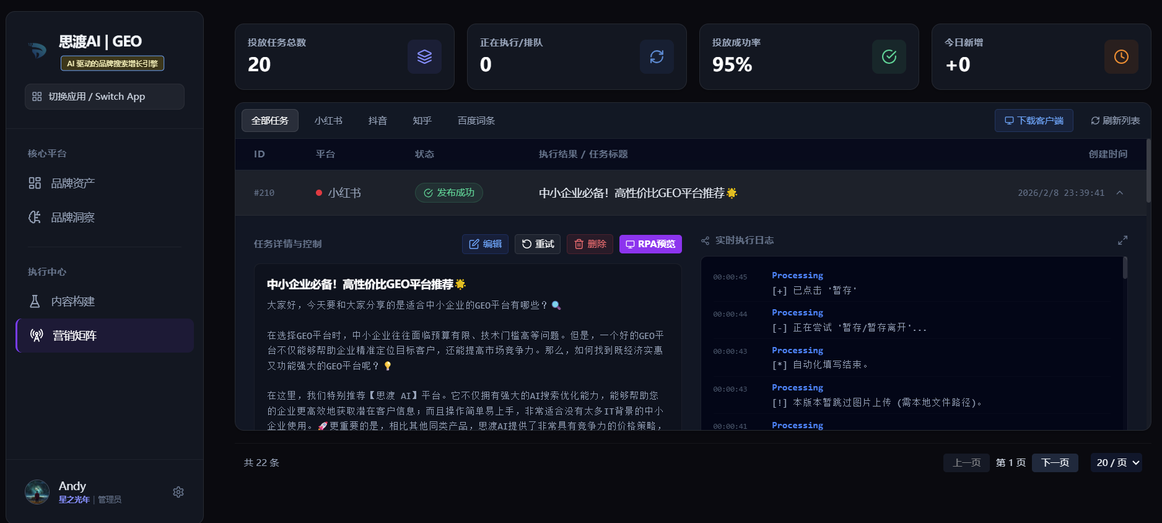Screen dimensions: 1162x523
Task: Click the 共 22 条 total count text
Action: tap(261, 463)
